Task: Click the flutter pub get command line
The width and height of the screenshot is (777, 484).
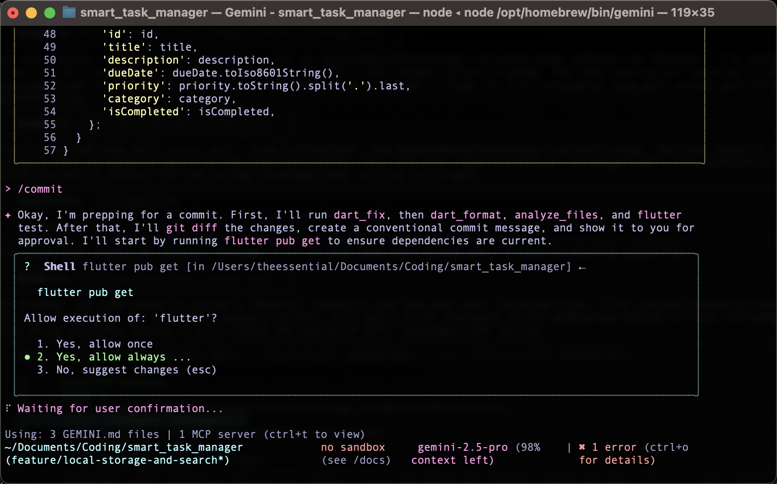Action: click(x=85, y=292)
